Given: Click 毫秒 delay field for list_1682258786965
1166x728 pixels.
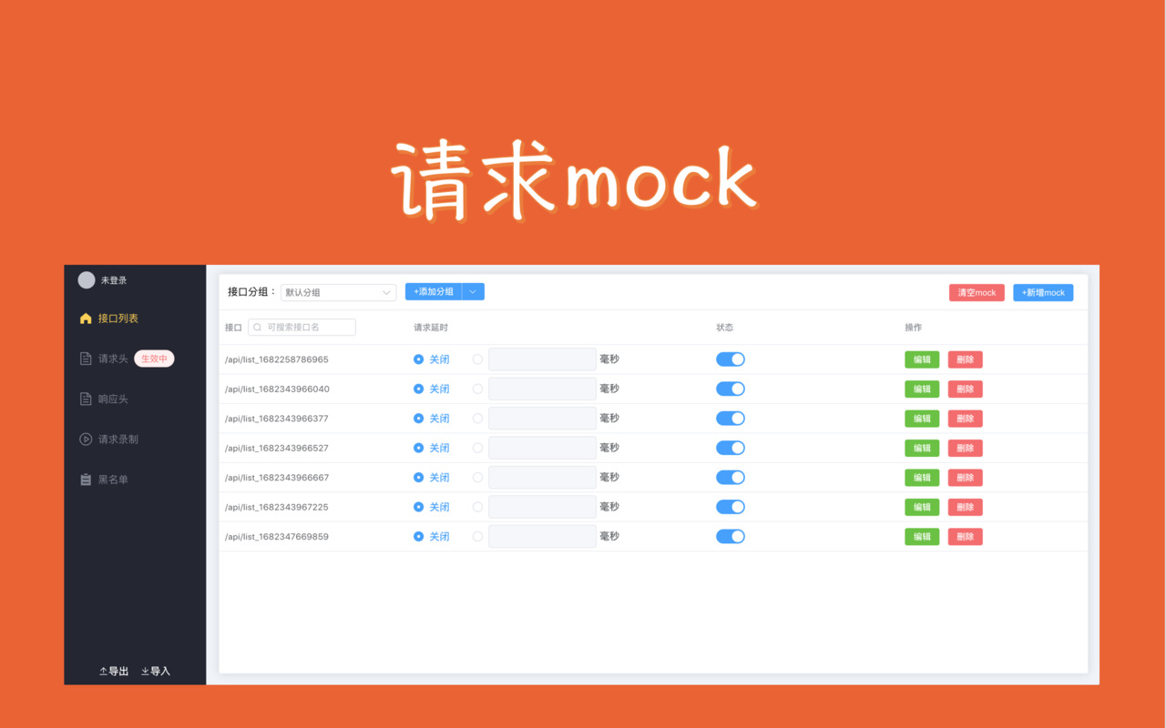Looking at the screenshot, I should tap(542, 359).
